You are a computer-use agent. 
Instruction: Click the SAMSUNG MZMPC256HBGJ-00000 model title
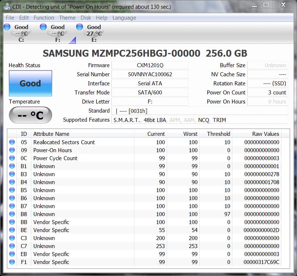[x=121, y=53]
